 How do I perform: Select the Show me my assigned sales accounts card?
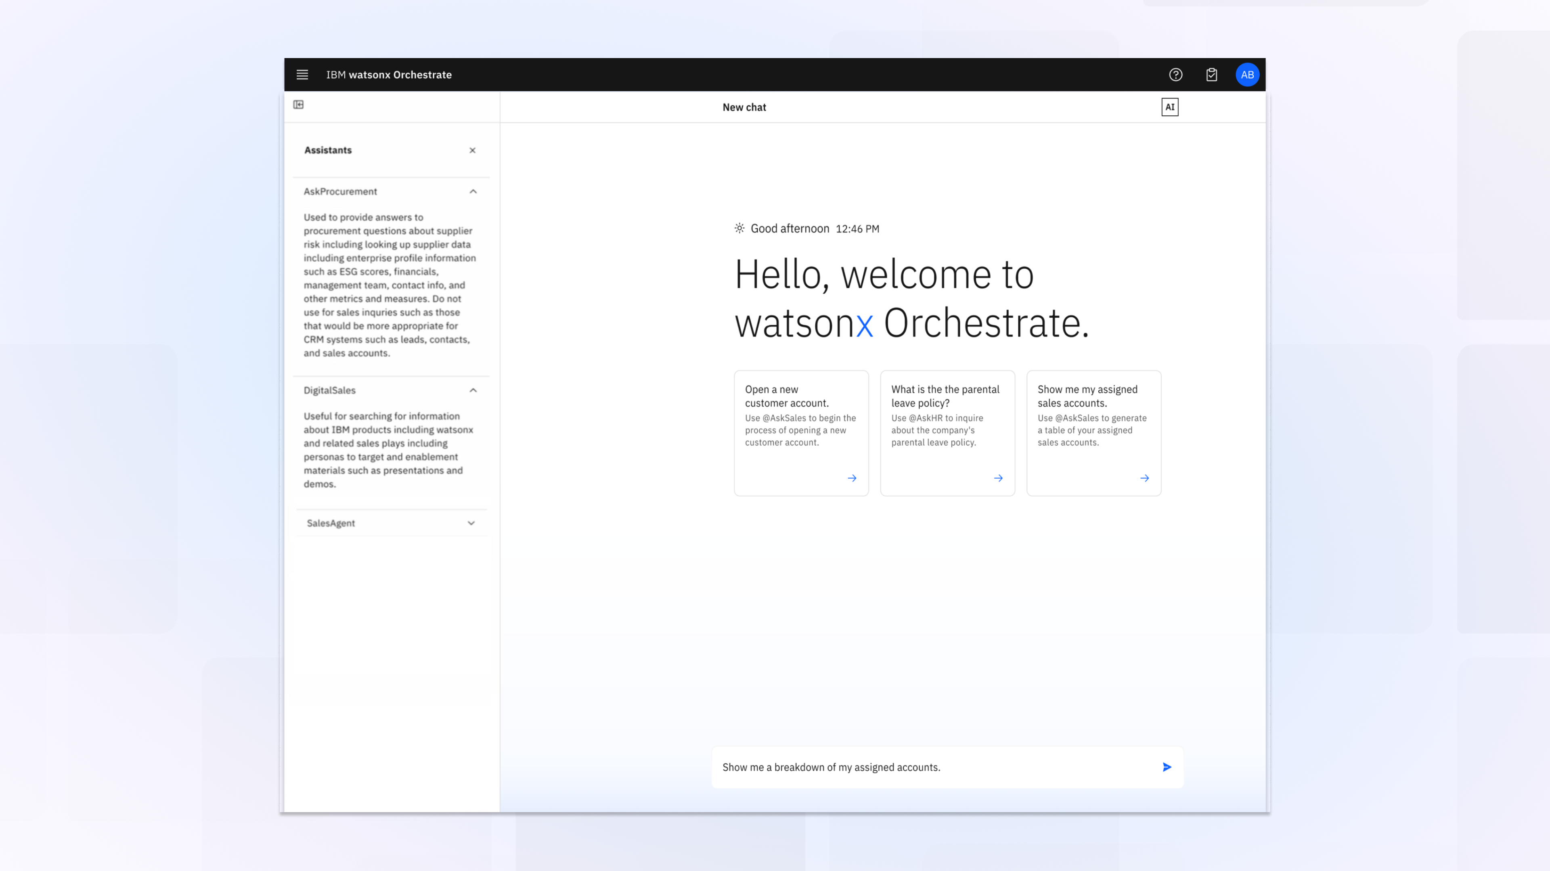[1093, 433]
